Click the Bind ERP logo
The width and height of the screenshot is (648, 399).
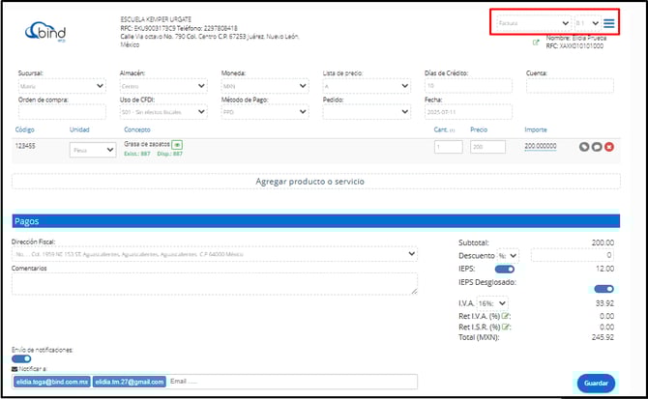click(45, 30)
